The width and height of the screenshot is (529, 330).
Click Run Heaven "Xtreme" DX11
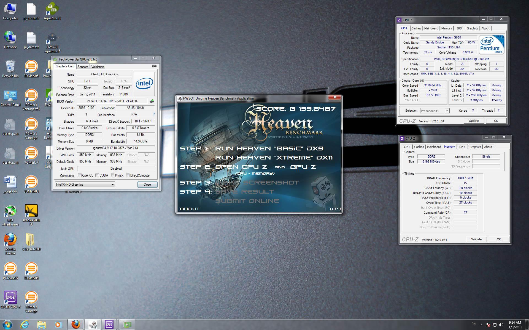point(274,158)
